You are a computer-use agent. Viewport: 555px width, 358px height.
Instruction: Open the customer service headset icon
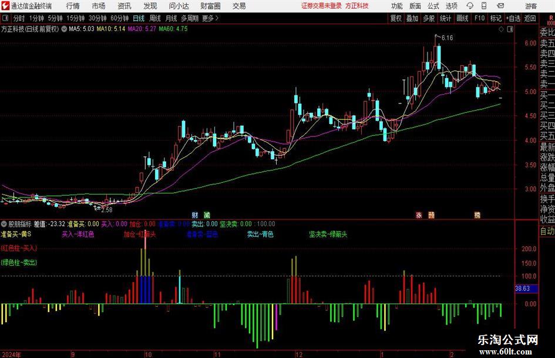coord(470,6)
